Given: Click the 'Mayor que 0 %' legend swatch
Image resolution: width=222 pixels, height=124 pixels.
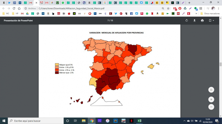Looking at the screenshot, I should click(57, 65).
